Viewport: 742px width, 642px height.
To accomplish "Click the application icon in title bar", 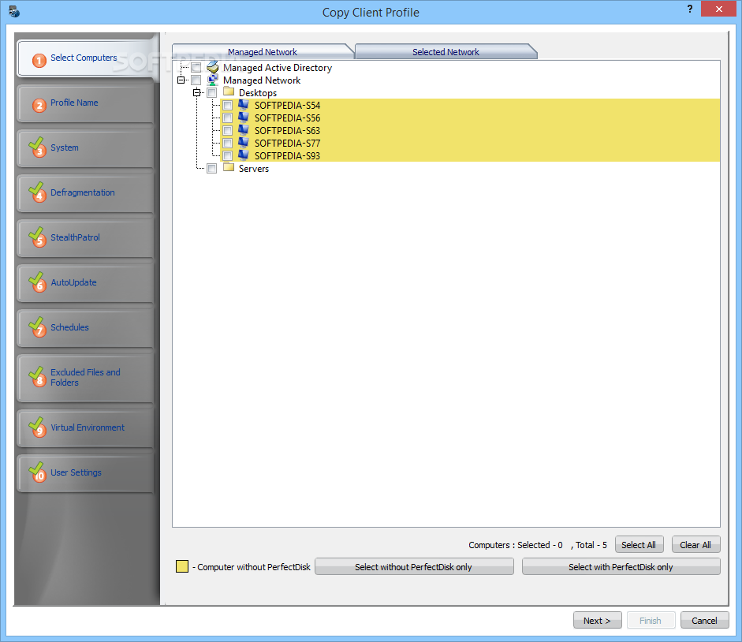I will (14, 11).
